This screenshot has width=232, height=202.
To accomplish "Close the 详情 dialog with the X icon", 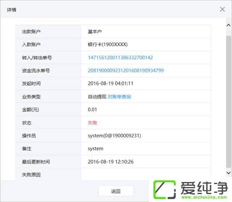I will pos(222,9).
